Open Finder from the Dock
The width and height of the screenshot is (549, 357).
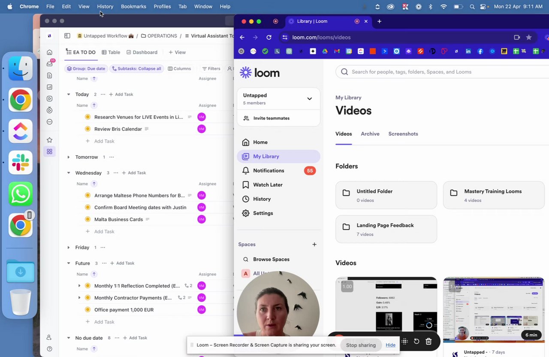pyautogui.click(x=21, y=68)
